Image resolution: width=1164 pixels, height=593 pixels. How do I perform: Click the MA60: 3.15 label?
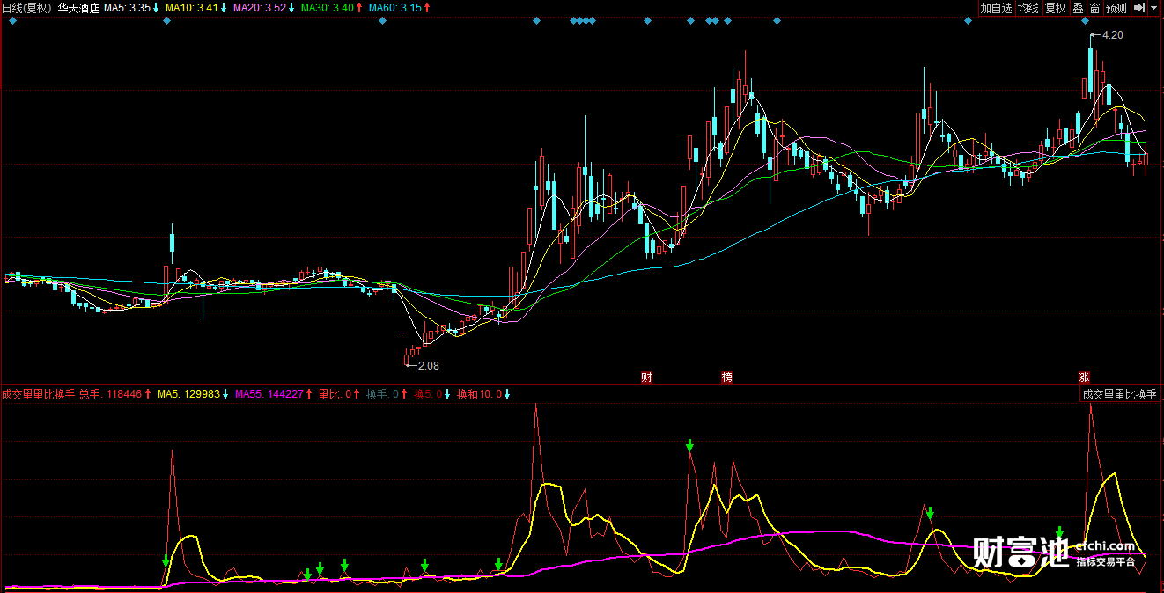pos(394,8)
